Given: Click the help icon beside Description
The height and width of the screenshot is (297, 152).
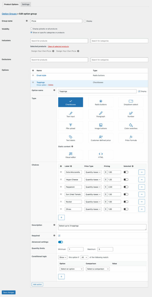Looking at the screenshot, I should 54,225.
